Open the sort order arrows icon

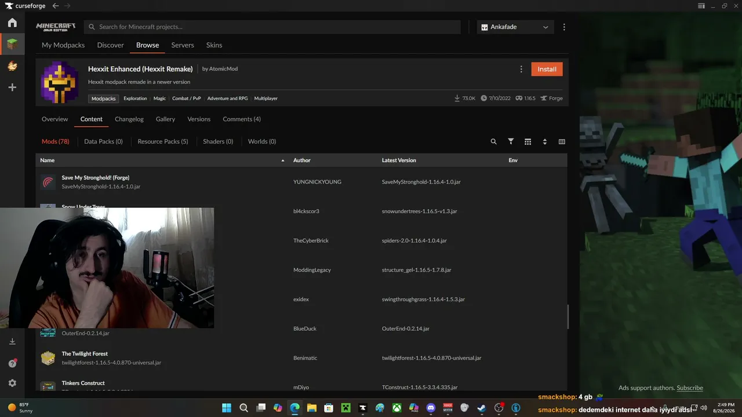pos(545,142)
